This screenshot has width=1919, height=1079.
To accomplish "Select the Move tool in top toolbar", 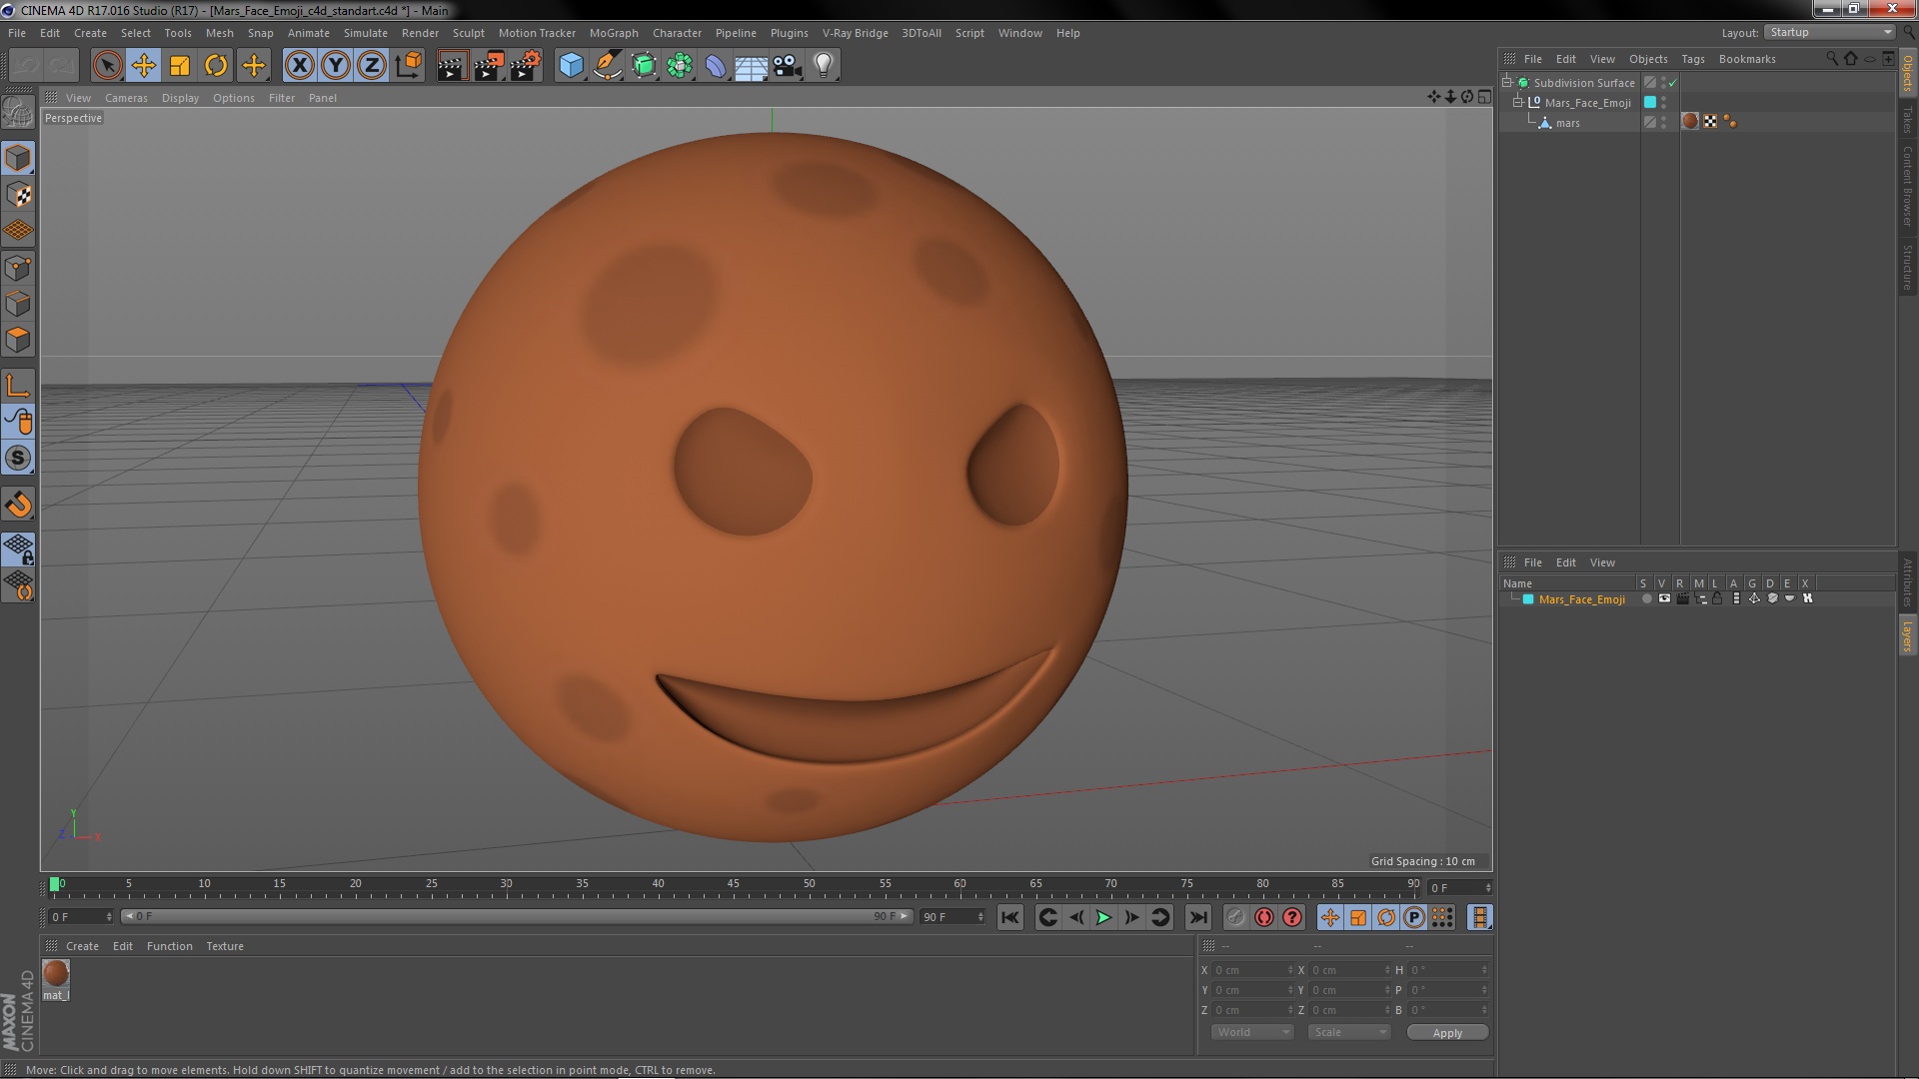I will [143, 66].
